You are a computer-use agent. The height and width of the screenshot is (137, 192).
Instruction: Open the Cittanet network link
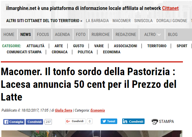pos(170,8)
